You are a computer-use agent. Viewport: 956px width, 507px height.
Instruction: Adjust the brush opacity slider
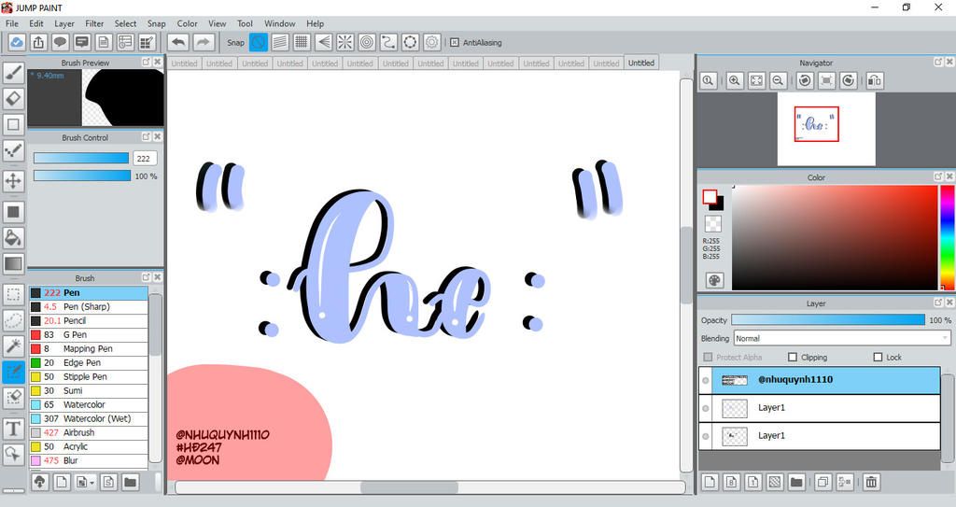coord(82,176)
